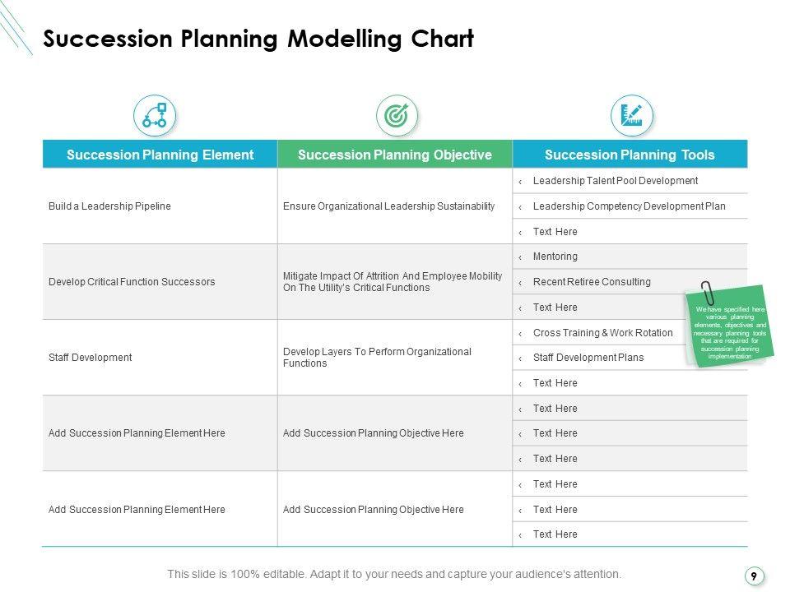This screenshot has width=790, height=592.
Task: Select the Succession Planning Tools header
Action: [630, 155]
